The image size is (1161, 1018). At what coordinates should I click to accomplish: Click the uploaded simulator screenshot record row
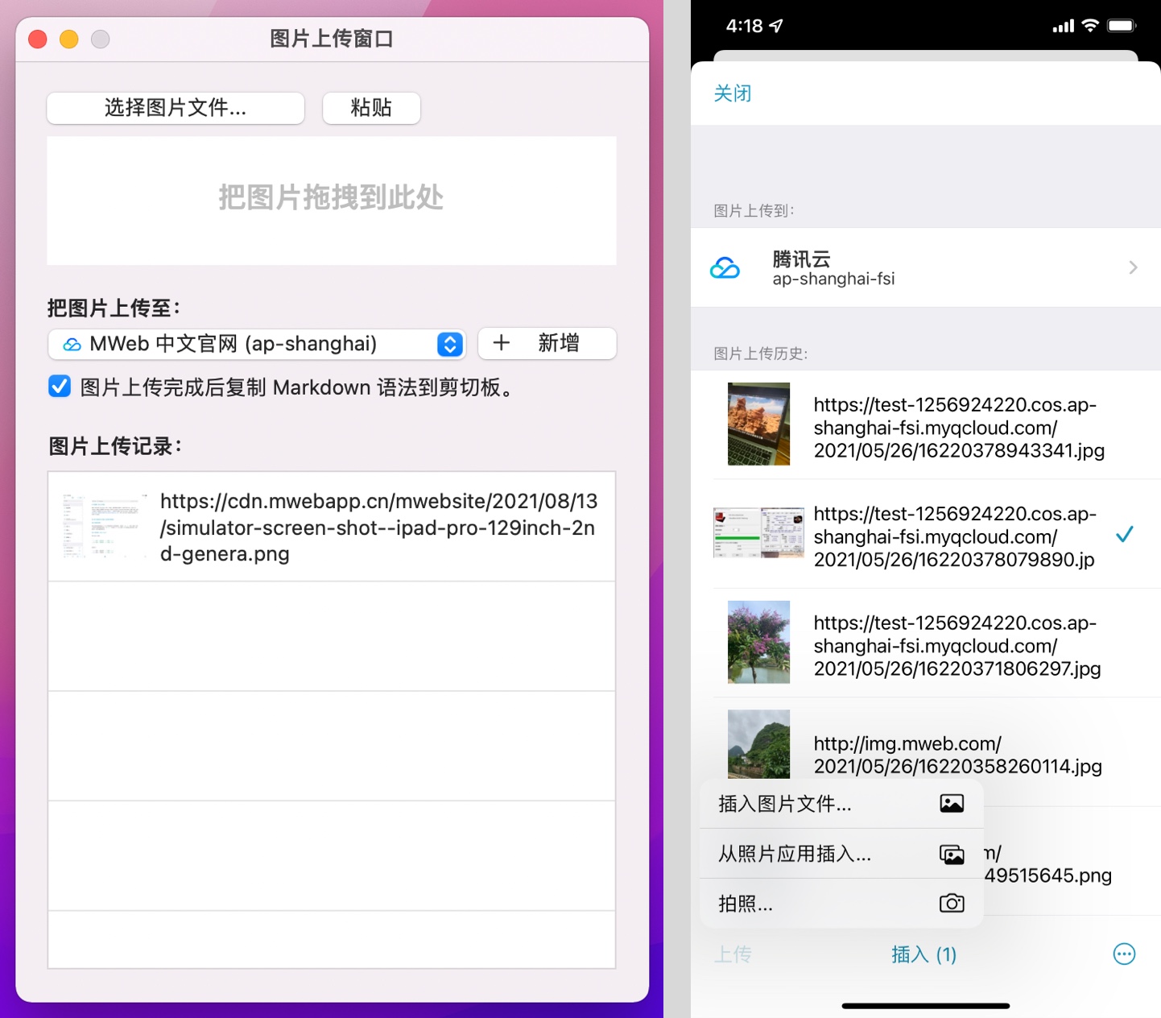[332, 527]
